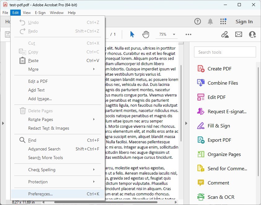The width and height of the screenshot is (261, 205).
Task: Expand the Protection submenu
Action: 38,182
